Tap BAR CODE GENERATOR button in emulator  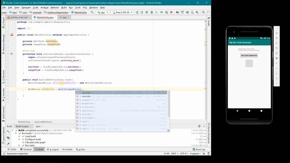(249, 55)
